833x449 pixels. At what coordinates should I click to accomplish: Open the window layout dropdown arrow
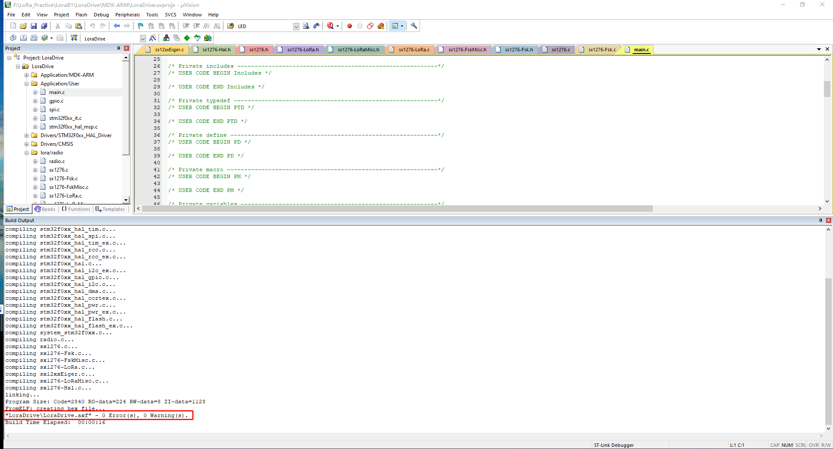click(402, 26)
